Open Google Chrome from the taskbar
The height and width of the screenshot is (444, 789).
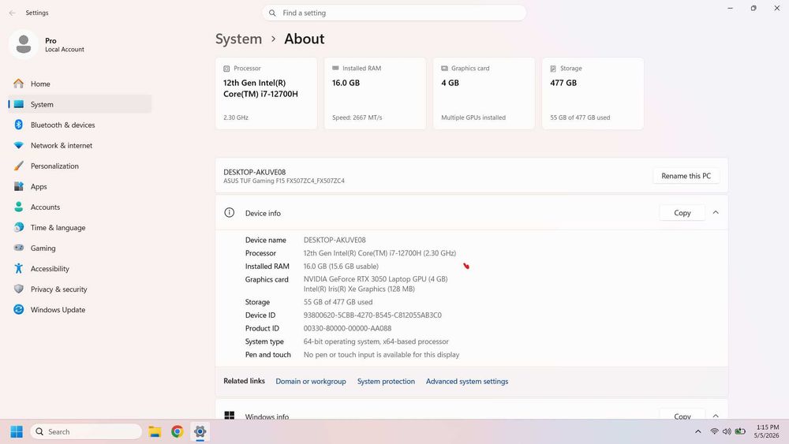pyautogui.click(x=177, y=431)
